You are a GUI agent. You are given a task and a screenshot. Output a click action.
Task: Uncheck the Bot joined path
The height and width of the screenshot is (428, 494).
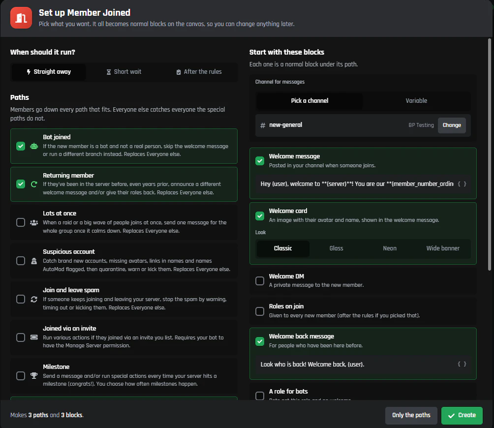21,146
